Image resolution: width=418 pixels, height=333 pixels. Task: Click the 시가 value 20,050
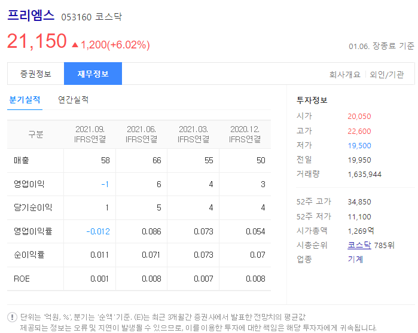tap(359, 117)
